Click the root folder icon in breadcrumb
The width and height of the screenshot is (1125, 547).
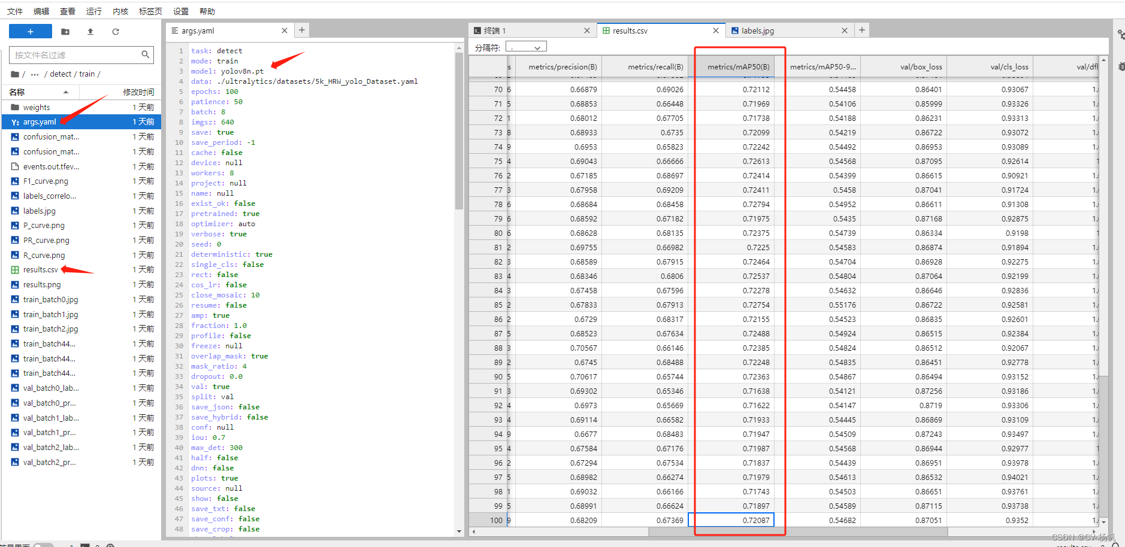15,74
